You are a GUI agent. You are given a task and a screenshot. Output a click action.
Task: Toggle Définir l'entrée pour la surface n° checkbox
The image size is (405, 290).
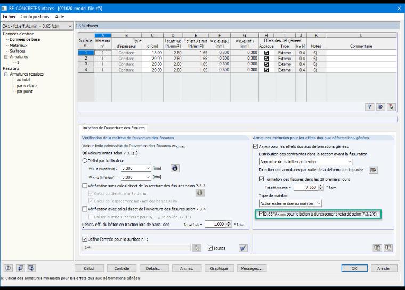84,239
